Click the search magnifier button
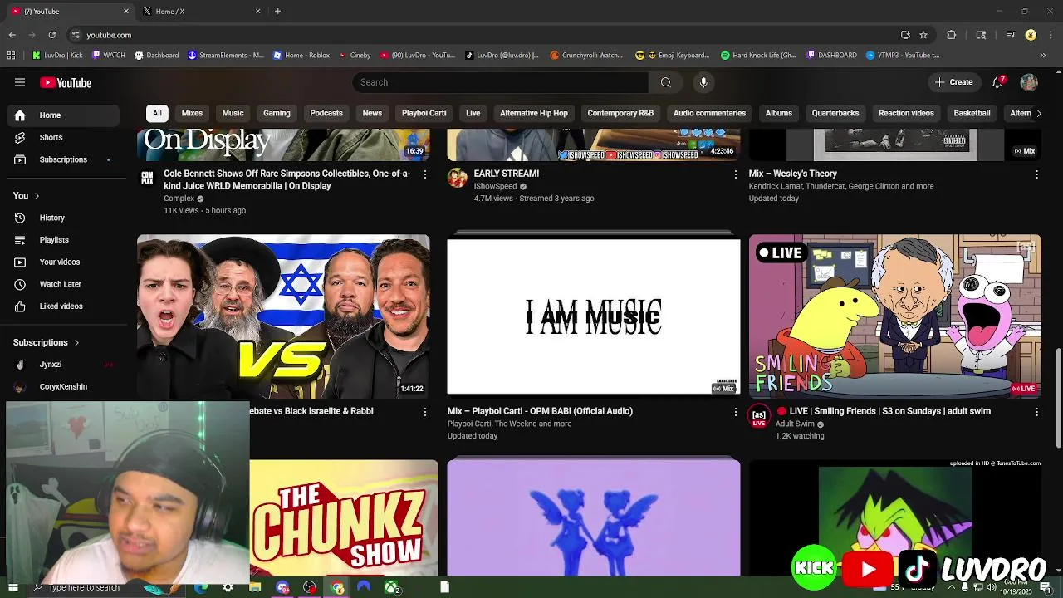 [665, 82]
